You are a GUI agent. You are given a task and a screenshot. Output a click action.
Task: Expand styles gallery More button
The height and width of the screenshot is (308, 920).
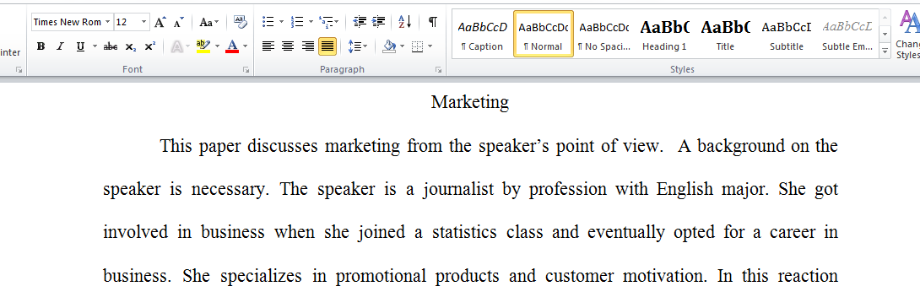[885, 51]
